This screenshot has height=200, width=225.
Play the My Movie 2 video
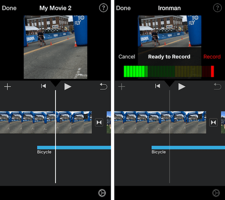[x=68, y=86]
